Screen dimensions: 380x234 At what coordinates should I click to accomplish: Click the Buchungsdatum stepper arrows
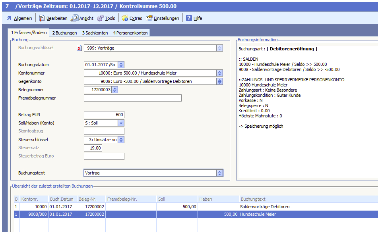121,65
